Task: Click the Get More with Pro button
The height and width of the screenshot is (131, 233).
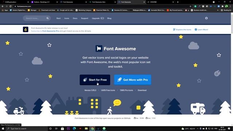Action: [x=133, y=80]
